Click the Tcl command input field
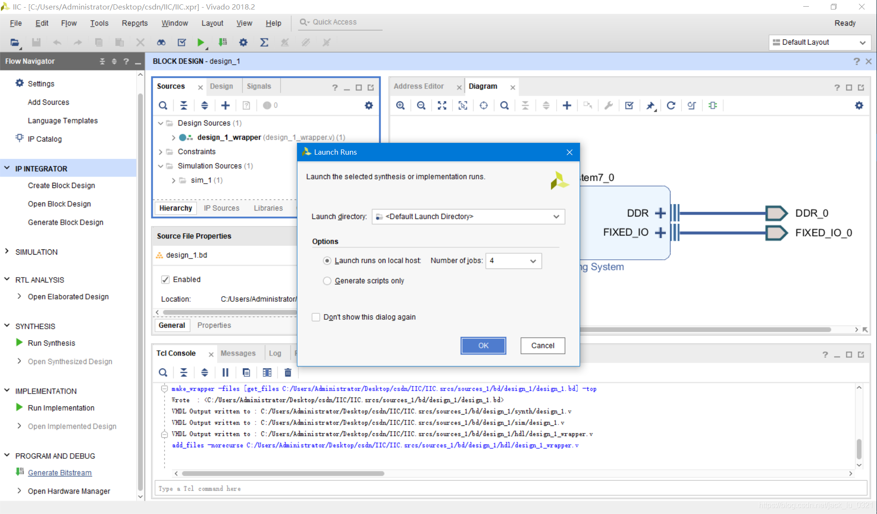Viewport: 877px width, 514px height. [511, 488]
